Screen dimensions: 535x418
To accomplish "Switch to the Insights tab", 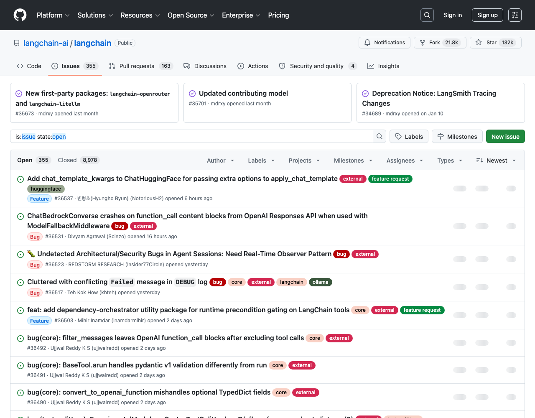I will [383, 66].
